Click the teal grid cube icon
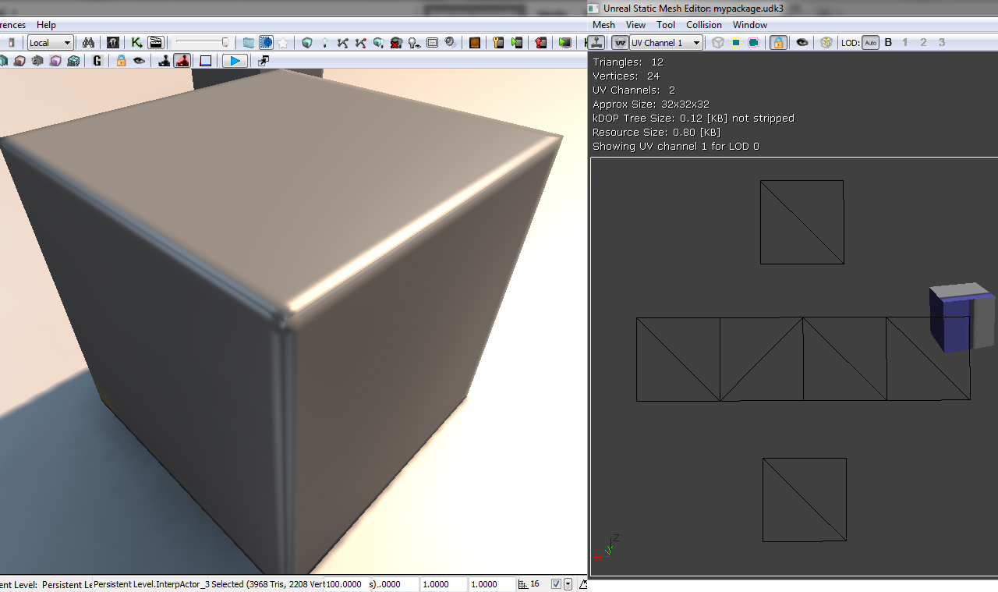The image size is (998, 592). (x=73, y=61)
